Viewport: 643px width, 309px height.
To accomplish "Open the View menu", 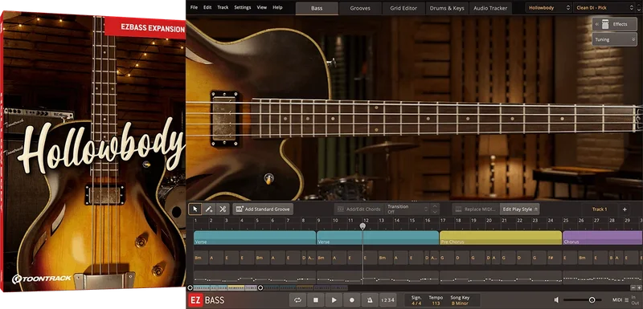I will (262, 7).
